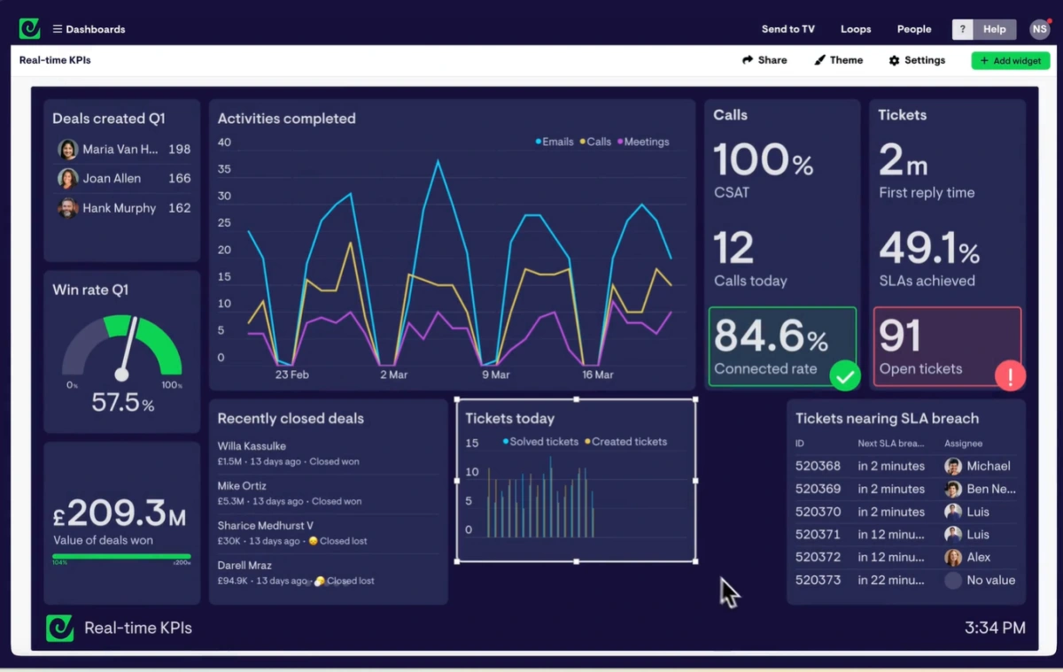The image size is (1063, 672).
Task: Select ticket 520371 row
Action: point(905,535)
